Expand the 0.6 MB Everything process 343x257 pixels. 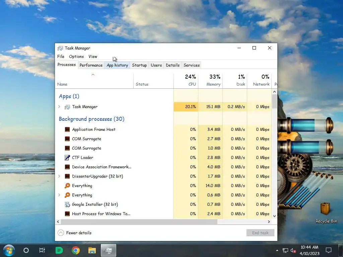[x=59, y=195]
